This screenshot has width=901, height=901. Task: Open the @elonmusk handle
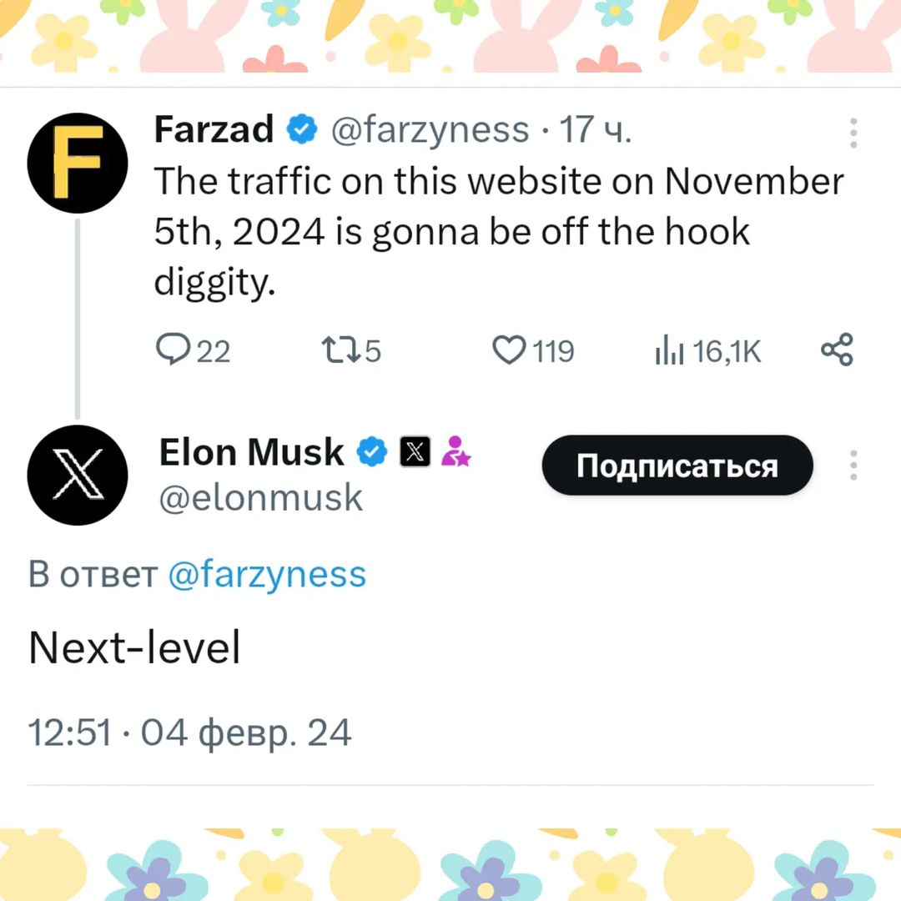point(261,497)
